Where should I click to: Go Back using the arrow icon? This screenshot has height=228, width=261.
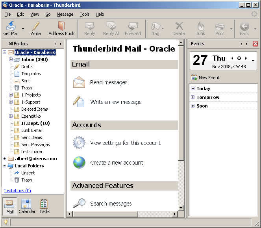244,26
